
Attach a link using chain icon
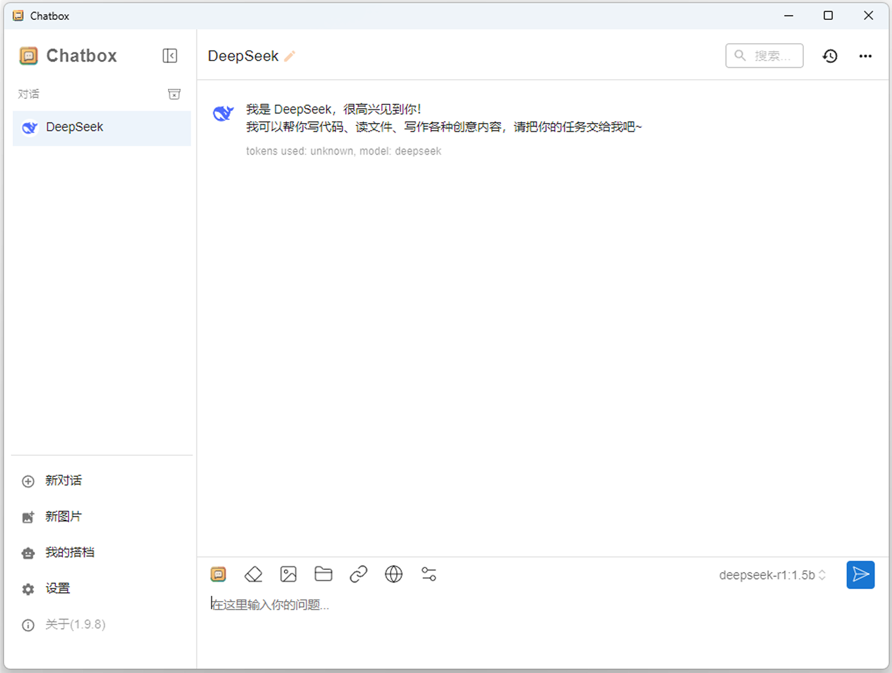pyautogui.click(x=358, y=574)
